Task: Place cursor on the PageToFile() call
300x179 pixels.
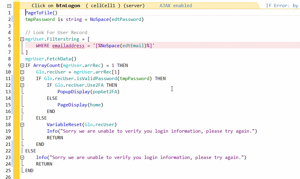Action: [41, 13]
